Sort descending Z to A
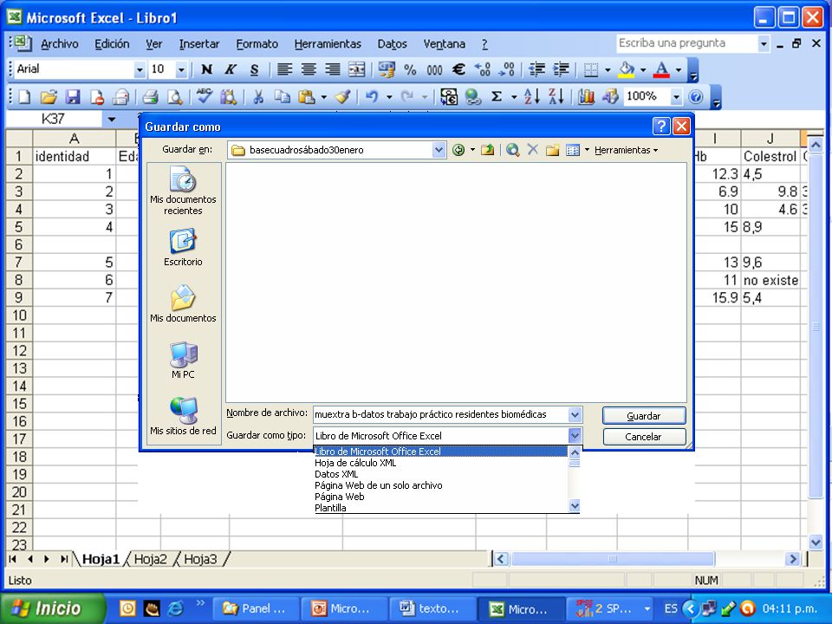The image size is (832, 624). point(556,96)
